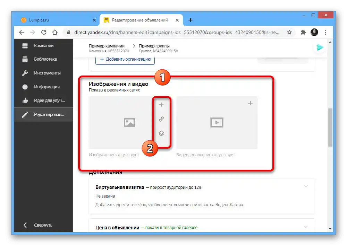Click the green paper plane icon
347x246 pixels.
pyautogui.click(x=320, y=47)
